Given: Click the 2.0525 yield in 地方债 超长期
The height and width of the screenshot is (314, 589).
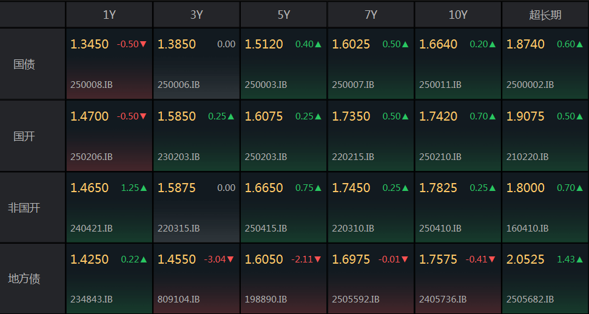Looking at the screenshot, I should (x=525, y=259).
